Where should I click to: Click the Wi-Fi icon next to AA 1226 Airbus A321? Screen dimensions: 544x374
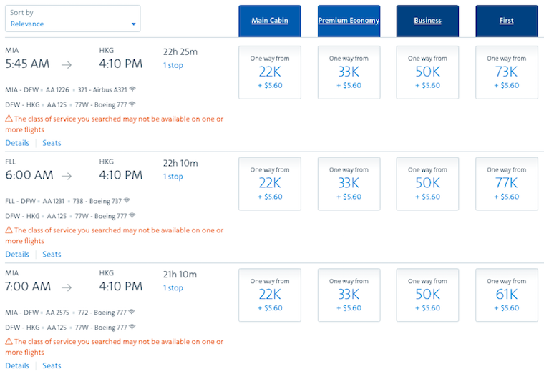(x=132, y=89)
